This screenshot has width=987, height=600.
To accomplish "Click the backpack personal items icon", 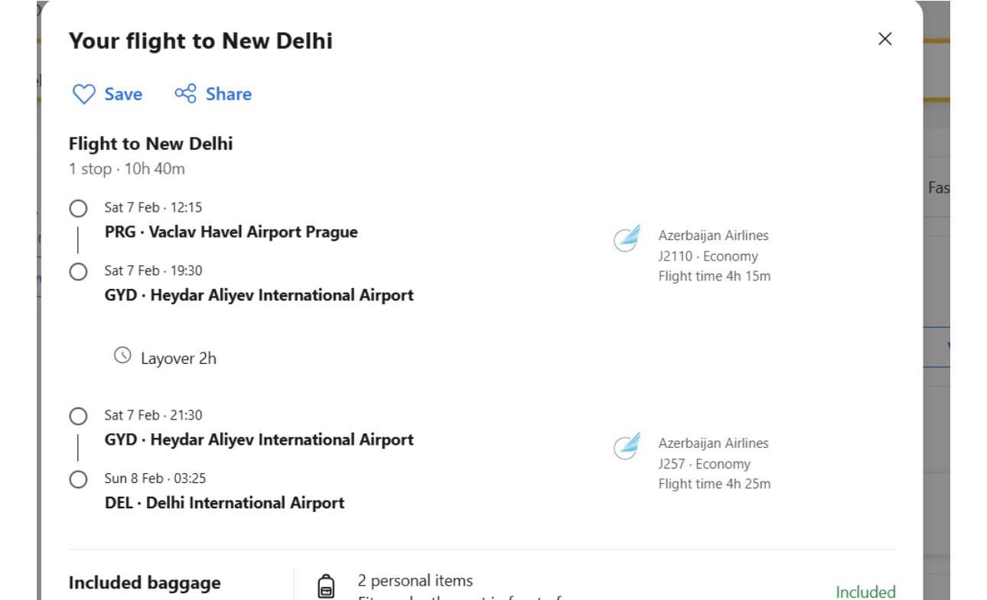I will coord(325,586).
